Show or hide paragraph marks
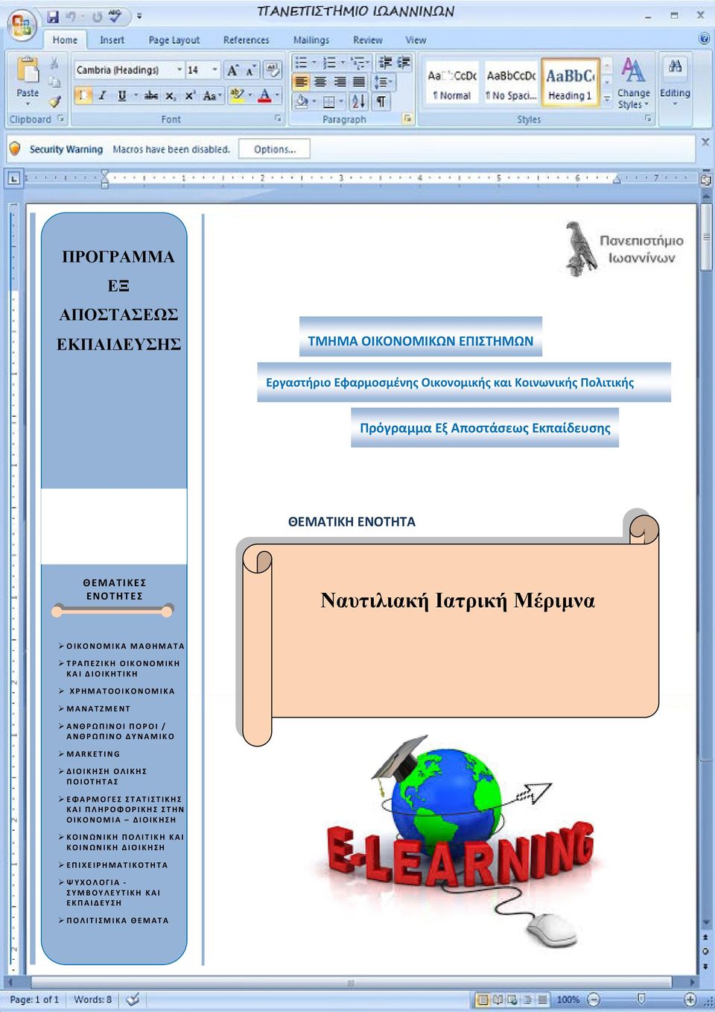This screenshot has height=1012, width=715. (x=381, y=101)
